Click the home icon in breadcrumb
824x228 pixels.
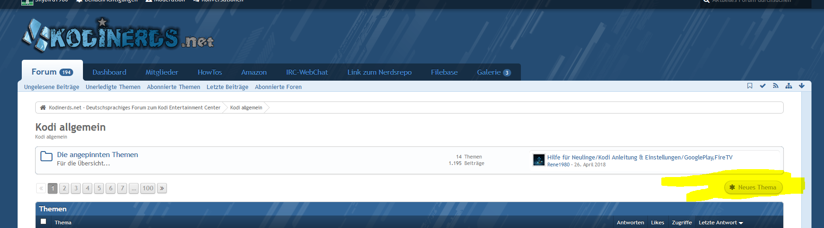tap(43, 108)
